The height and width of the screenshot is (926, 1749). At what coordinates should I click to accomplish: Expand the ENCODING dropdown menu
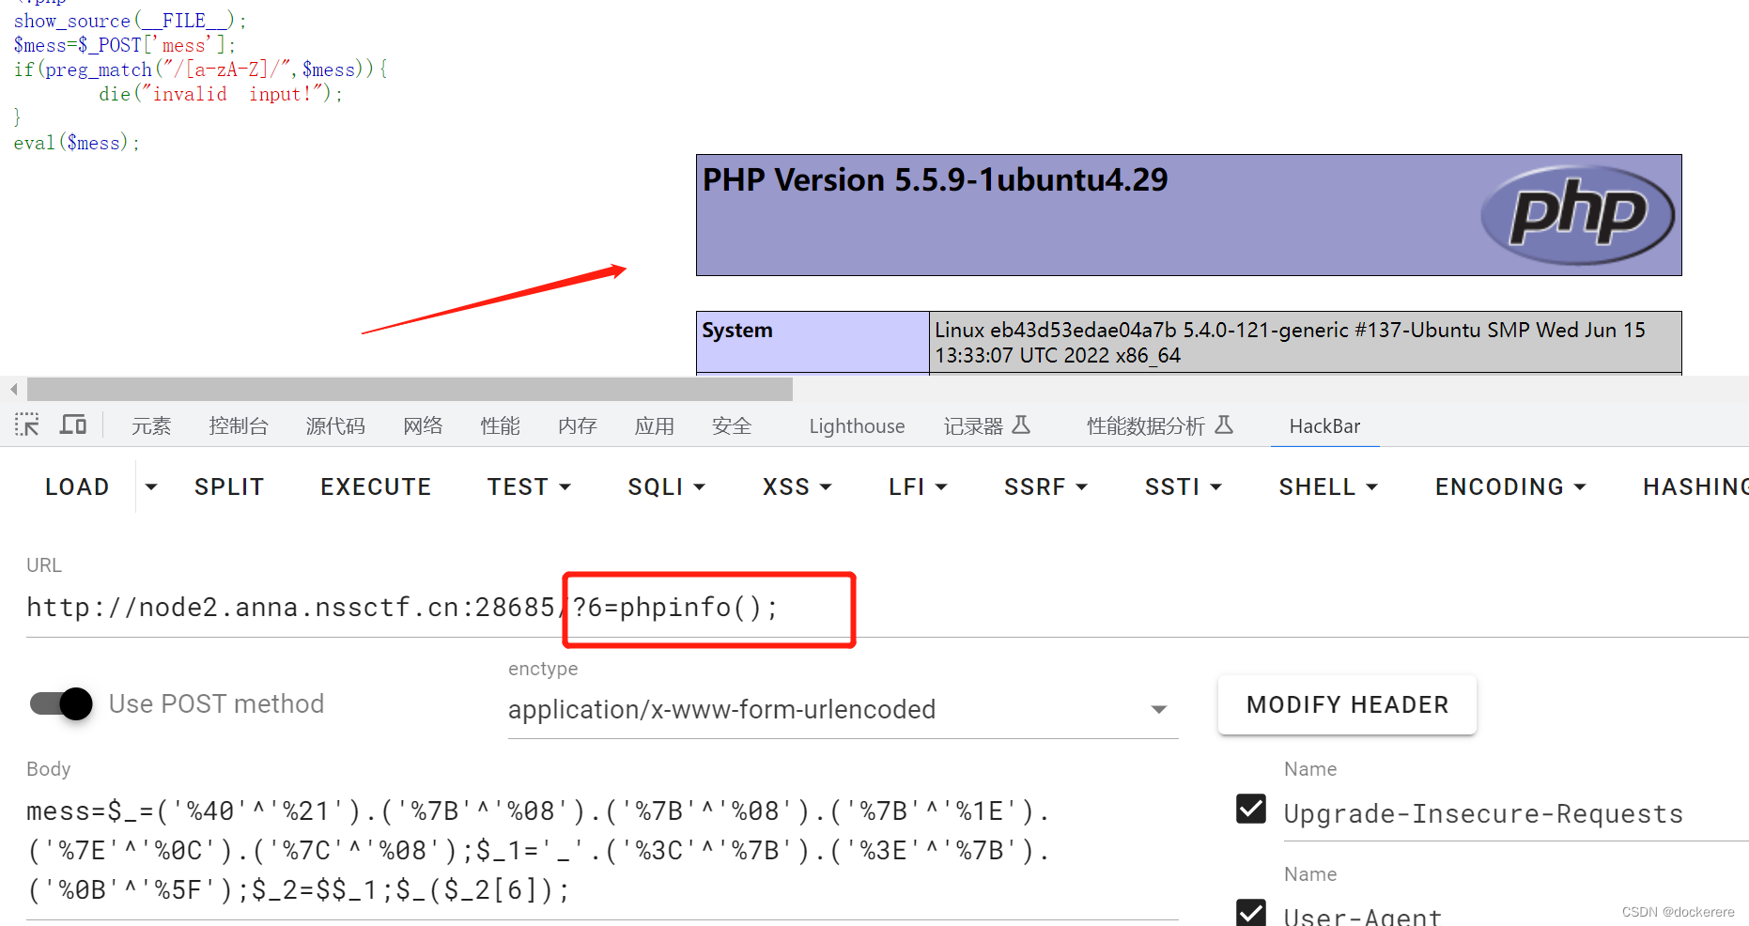1510,486
